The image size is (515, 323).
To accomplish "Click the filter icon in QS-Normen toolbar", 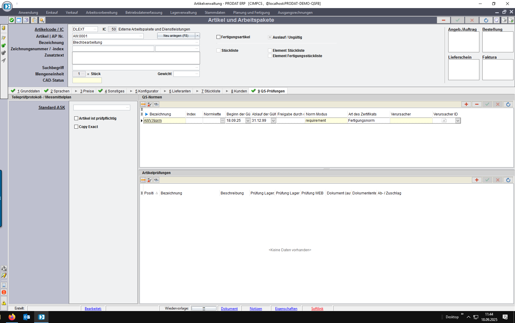I will [x=150, y=104].
